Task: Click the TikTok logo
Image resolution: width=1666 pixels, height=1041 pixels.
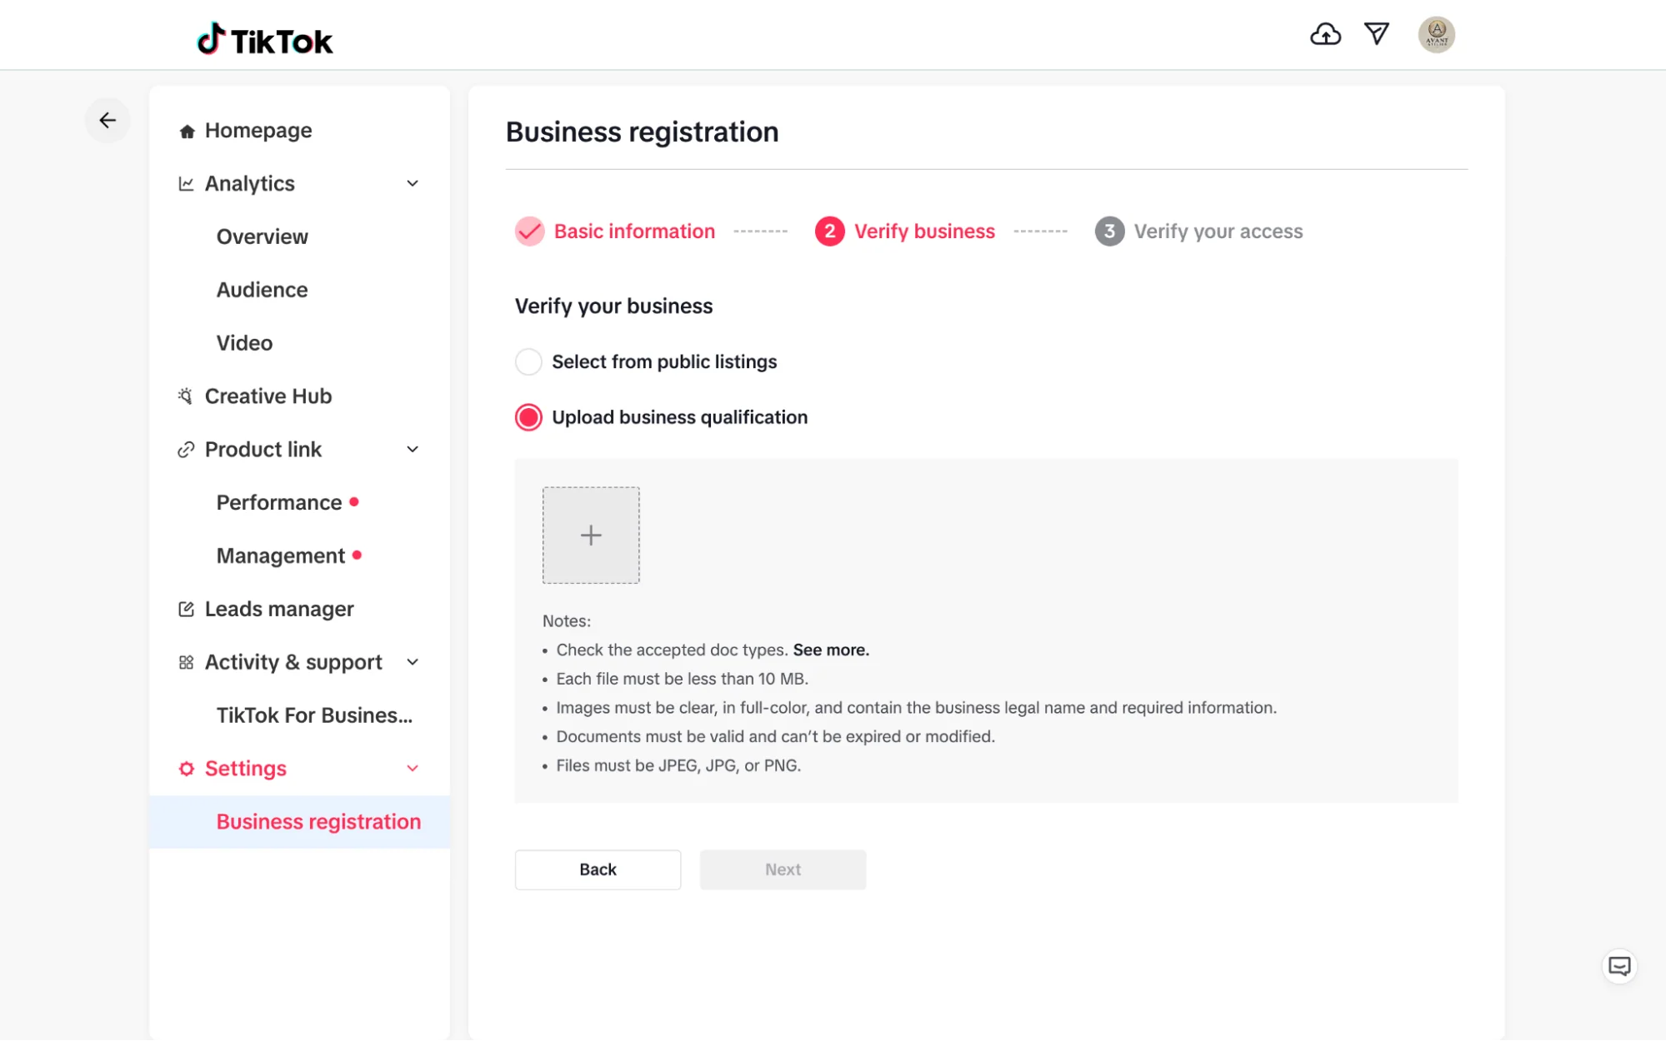Action: (265, 39)
